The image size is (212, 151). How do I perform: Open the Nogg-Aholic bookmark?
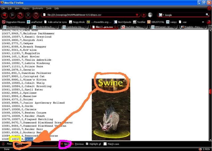pos(77,22)
